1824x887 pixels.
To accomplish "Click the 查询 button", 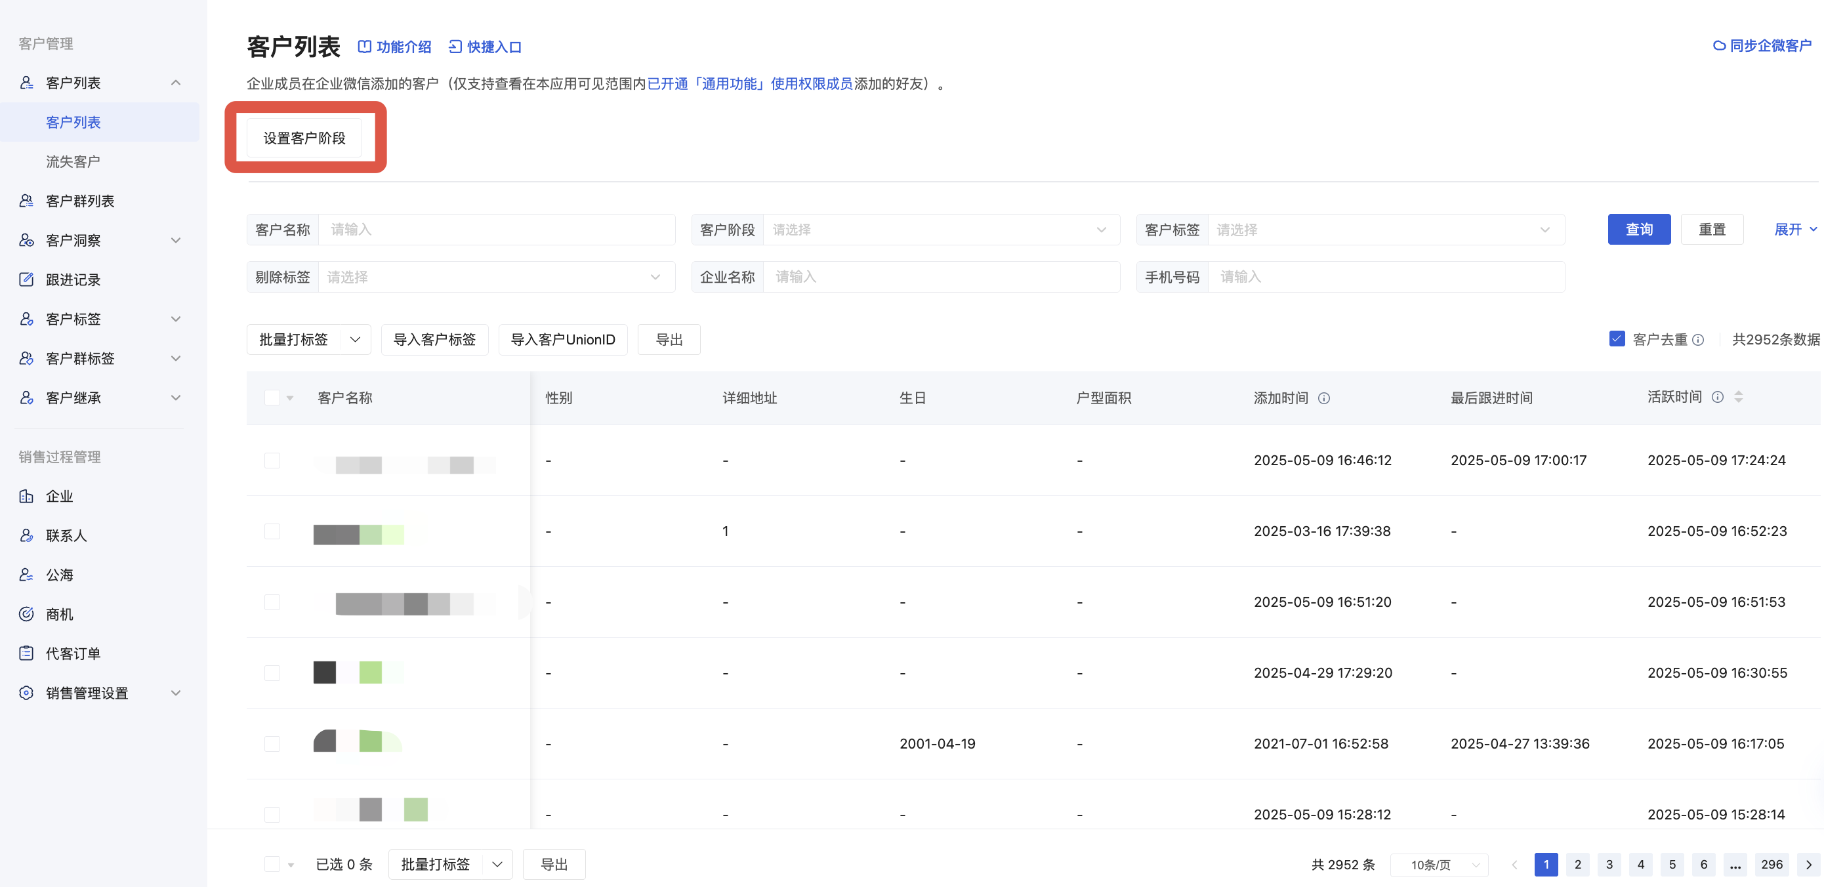I will point(1639,230).
